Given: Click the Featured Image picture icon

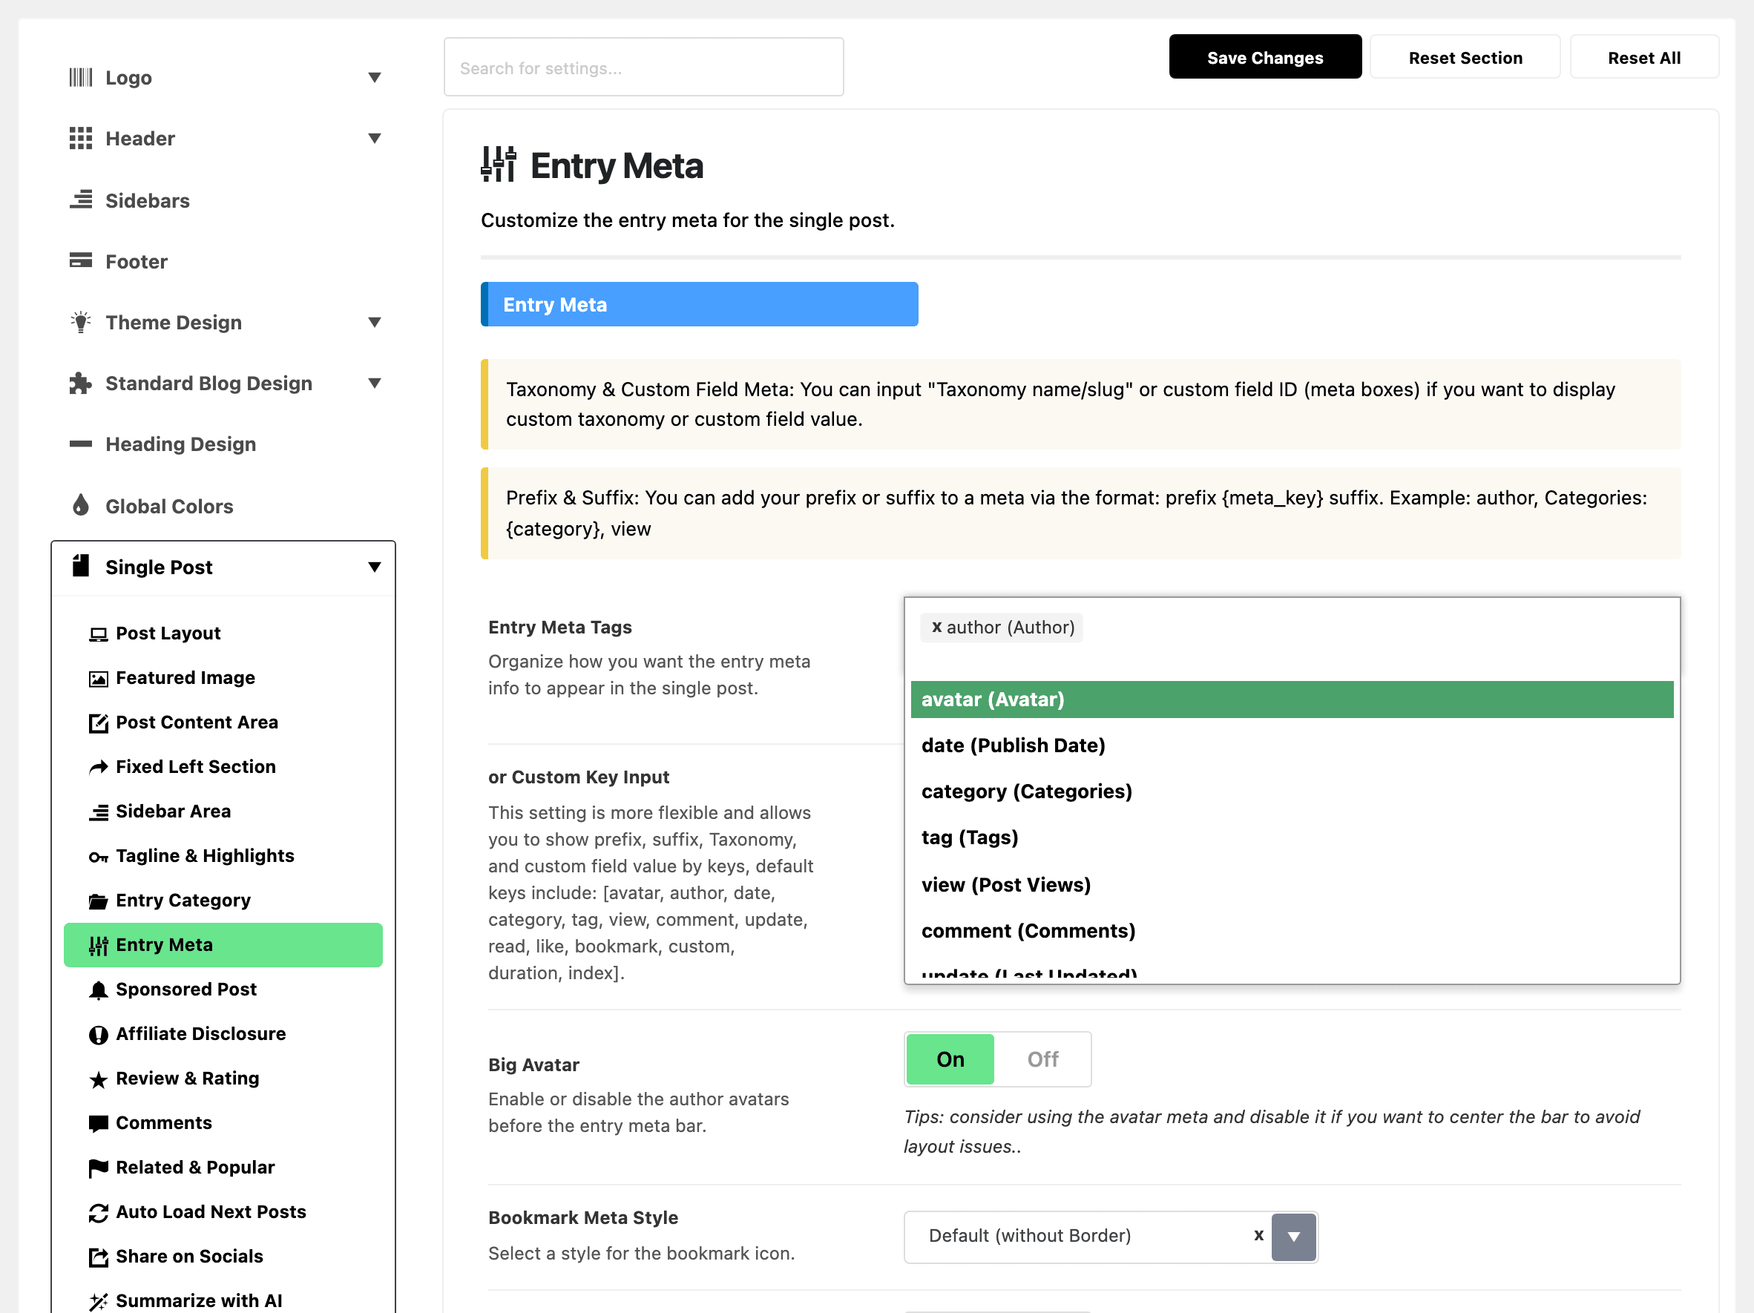Looking at the screenshot, I should [99, 678].
